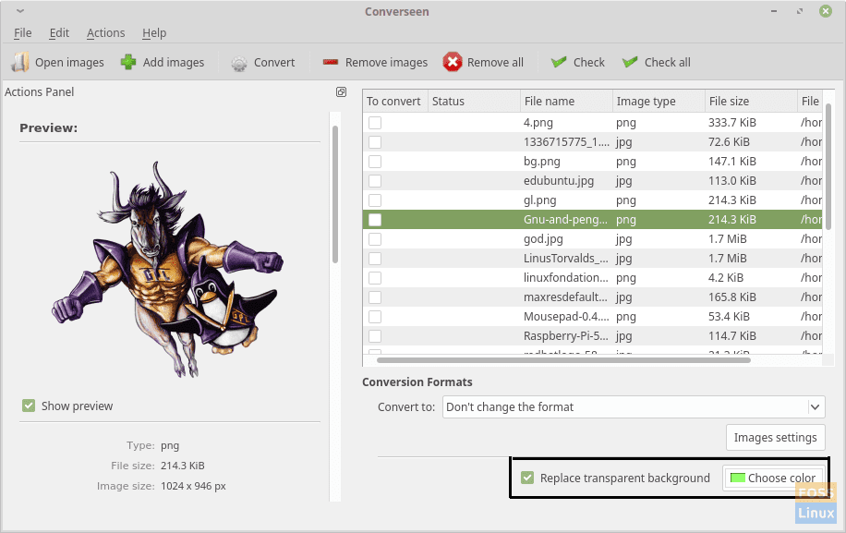The width and height of the screenshot is (846, 533).
Task: Check the maxresdefault jpg checkbox
Action: pyautogui.click(x=375, y=297)
